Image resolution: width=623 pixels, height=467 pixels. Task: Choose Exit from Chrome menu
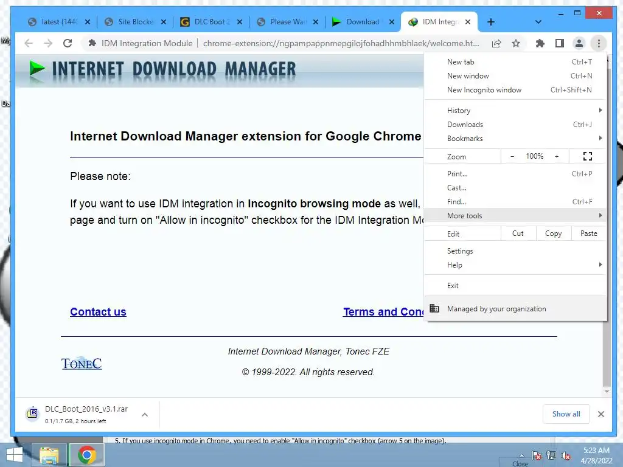point(515,286)
